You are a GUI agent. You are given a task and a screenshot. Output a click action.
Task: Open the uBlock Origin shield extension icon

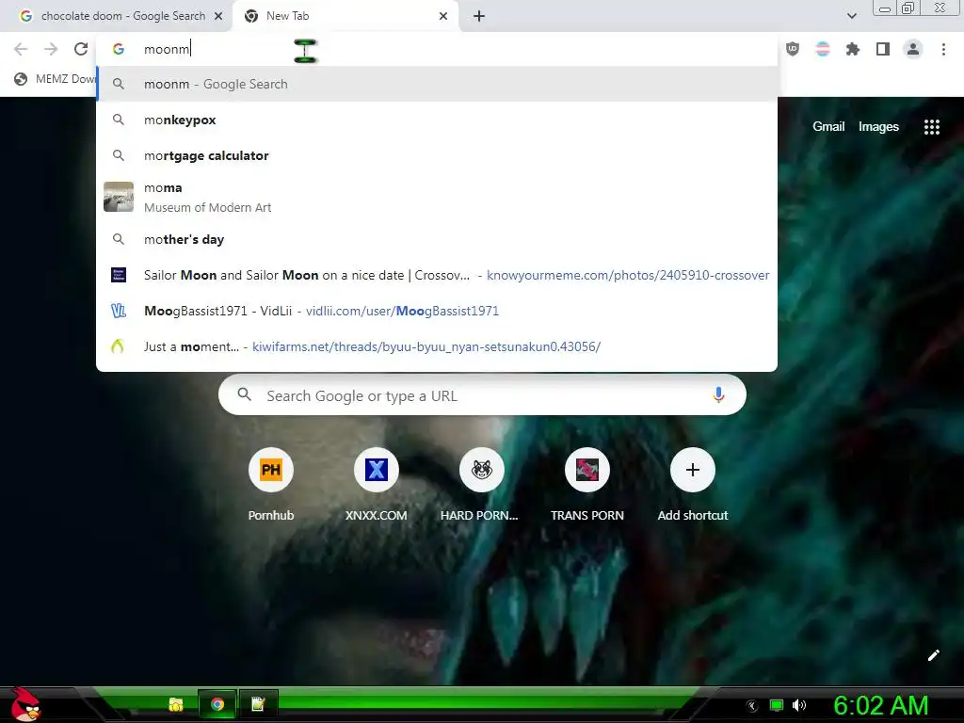(x=793, y=49)
